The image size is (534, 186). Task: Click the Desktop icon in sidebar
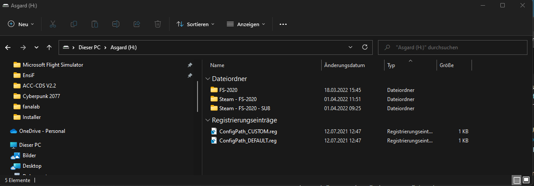(x=17, y=166)
